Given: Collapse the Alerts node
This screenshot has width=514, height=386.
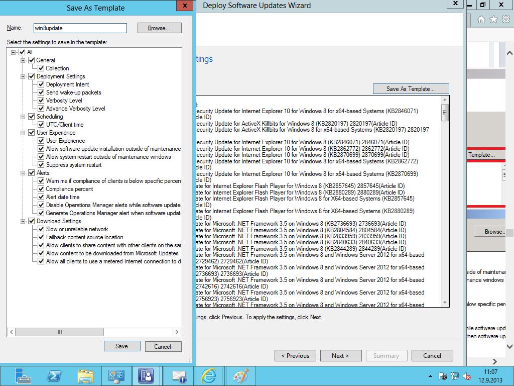Looking at the screenshot, I should click(x=23, y=173).
